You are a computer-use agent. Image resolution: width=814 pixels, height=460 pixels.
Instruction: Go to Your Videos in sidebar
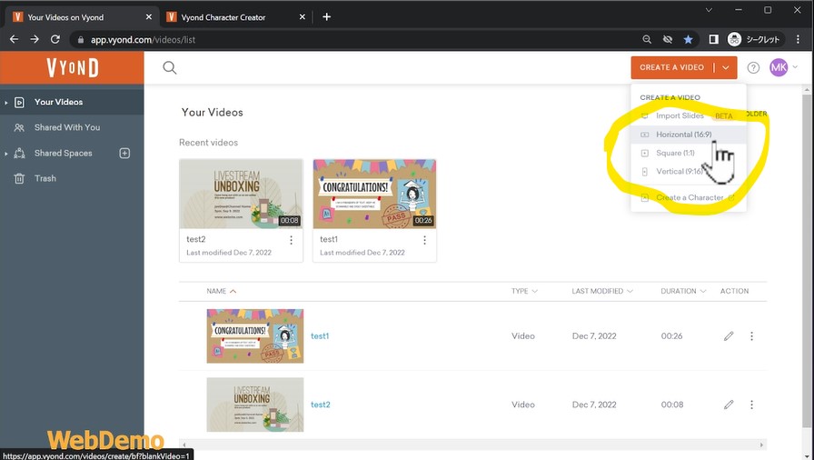72,103
